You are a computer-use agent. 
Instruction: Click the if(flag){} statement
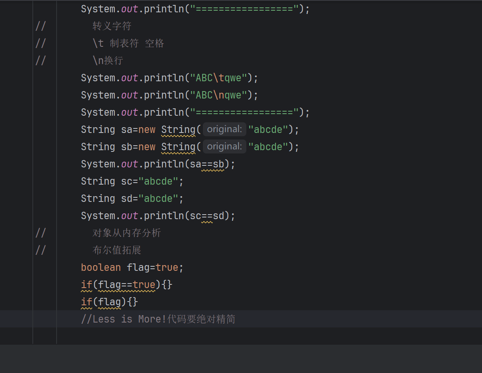click(109, 302)
